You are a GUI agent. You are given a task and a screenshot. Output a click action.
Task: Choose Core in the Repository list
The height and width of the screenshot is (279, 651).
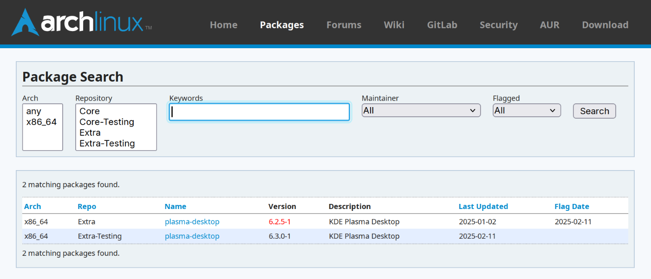tap(116, 111)
